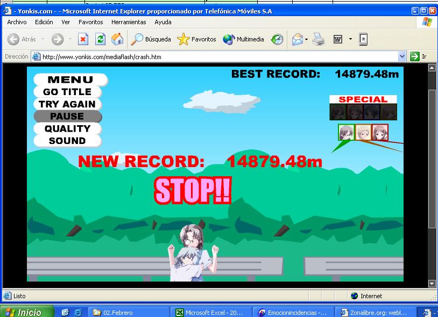Screen dimensions: 438x317
Task: Click the Windows logo throbber icon
Action: point(427,21)
